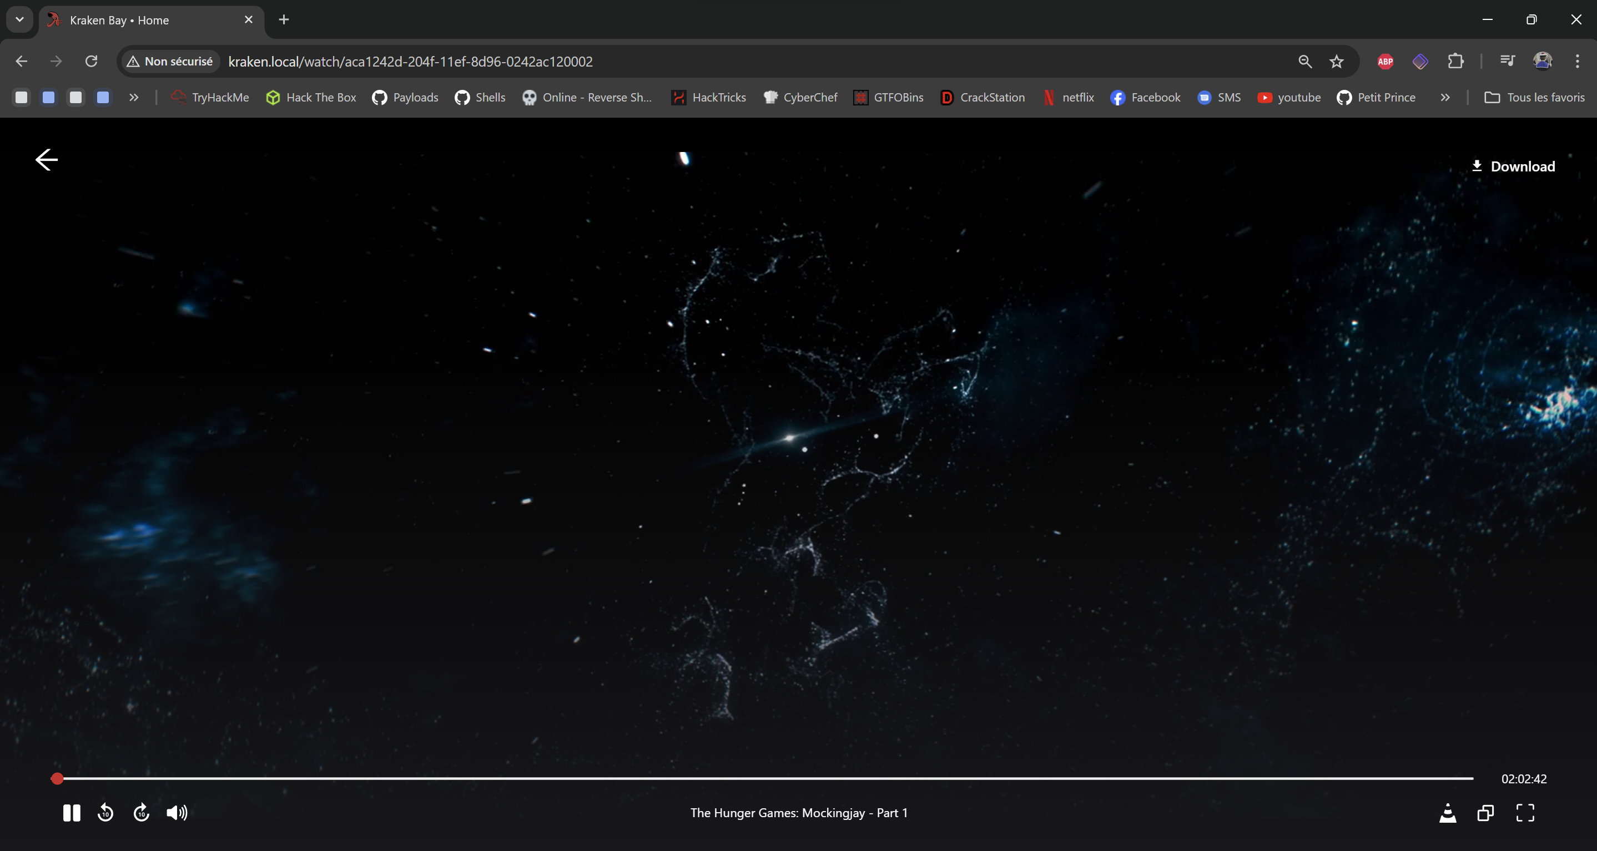Rewind video by 10 seconds
The image size is (1597, 851).
tap(105, 813)
